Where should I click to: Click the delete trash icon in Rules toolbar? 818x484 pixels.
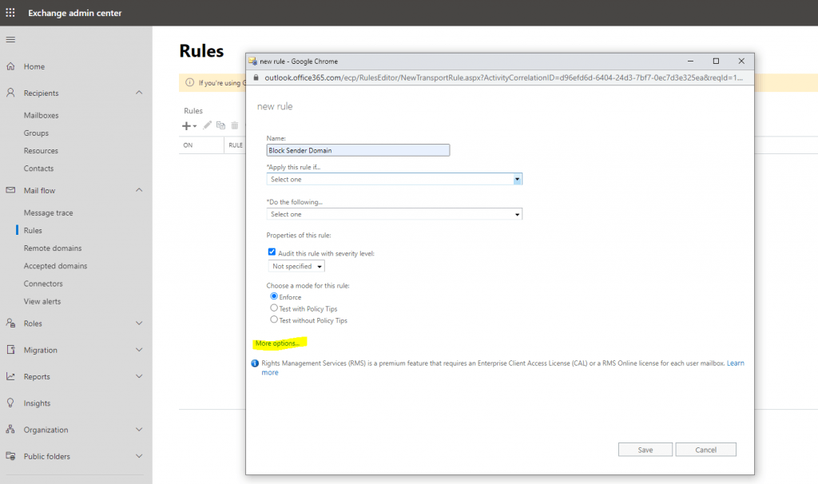(235, 125)
